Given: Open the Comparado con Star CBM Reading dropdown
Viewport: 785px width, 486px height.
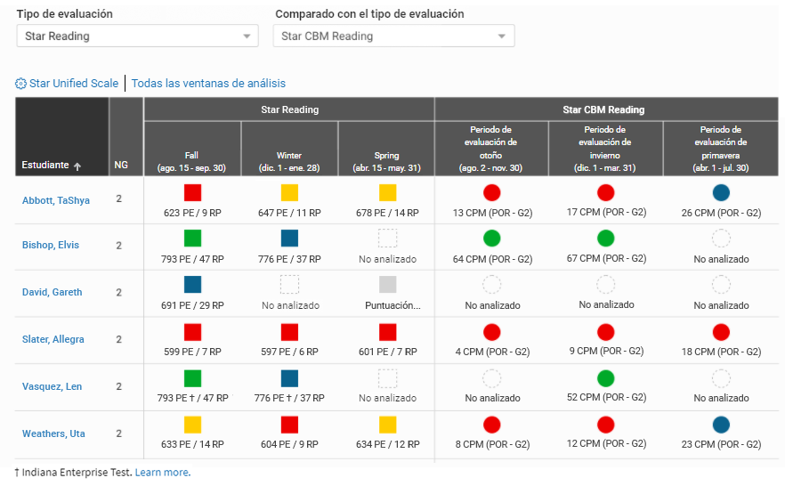Looking at the screenshot, I should [x=393, y=36].
